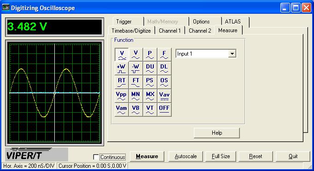Select the MN minimum voltage function
The image size is (314, 171).
pyautogui.click(x=136, y=96)
